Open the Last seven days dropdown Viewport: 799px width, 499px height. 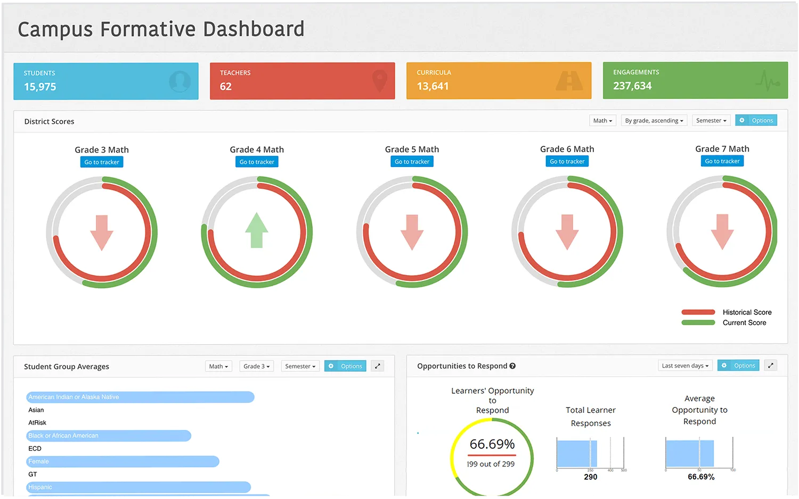685,365
